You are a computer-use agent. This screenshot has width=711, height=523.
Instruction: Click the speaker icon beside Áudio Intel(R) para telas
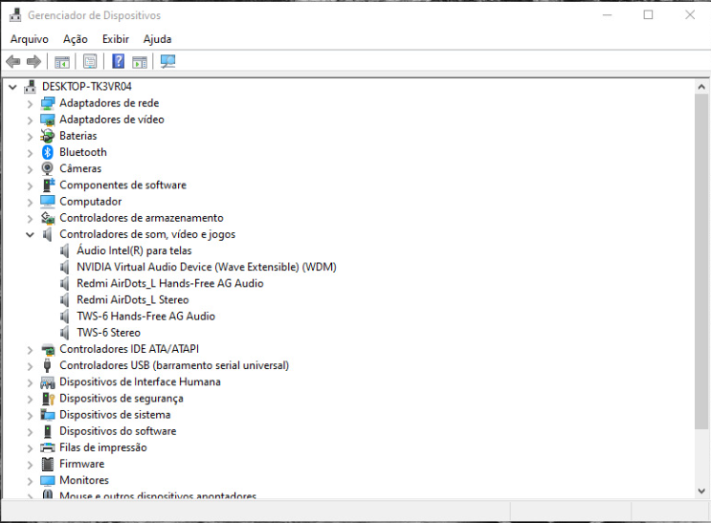[65, 251]
